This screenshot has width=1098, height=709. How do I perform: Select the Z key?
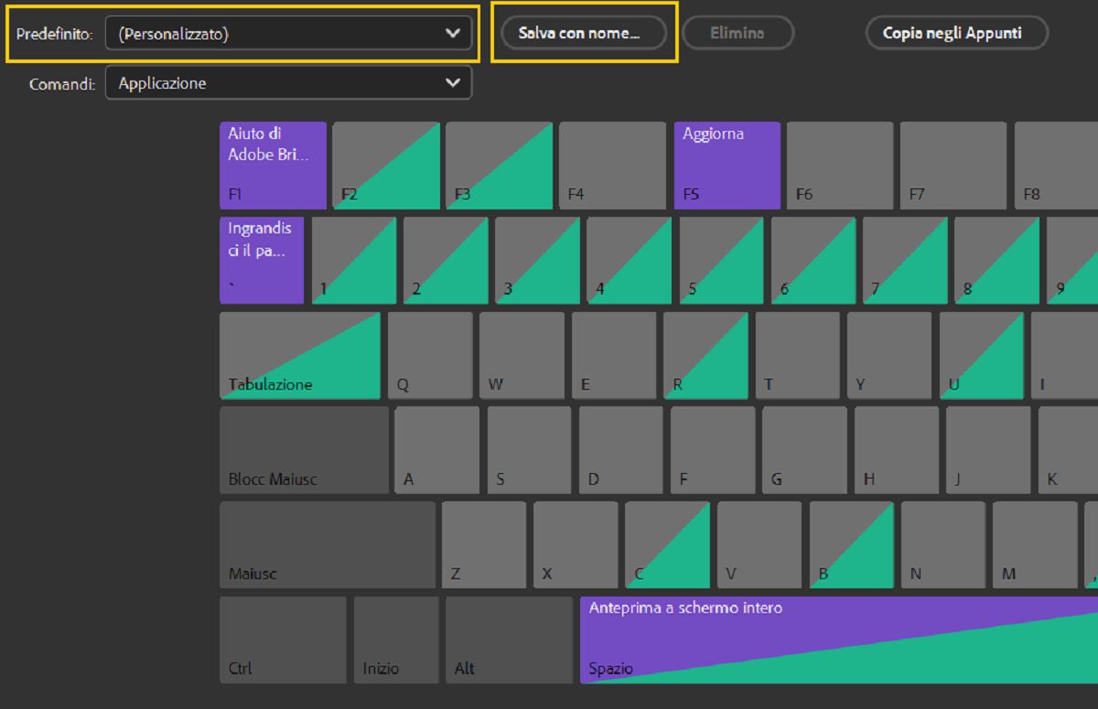tap(485, 545)
